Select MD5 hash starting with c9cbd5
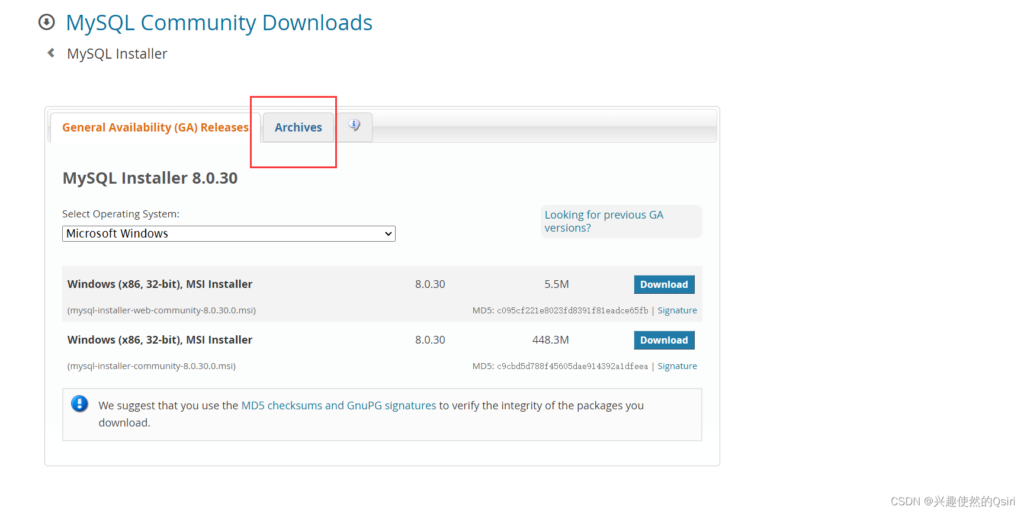This screenshot has height=513, width=1024. [x=573, y=366]
